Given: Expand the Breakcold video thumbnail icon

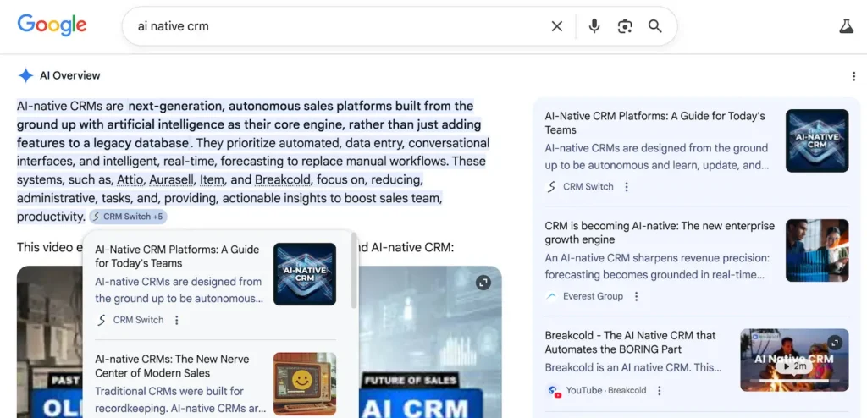Looking at the screenshot, I should point(834,342).
